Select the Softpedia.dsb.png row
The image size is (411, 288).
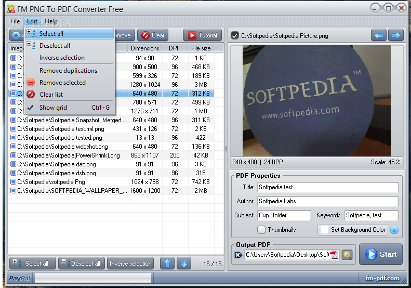111,173
